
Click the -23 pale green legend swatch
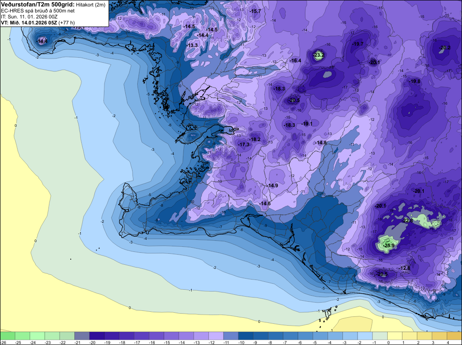[52, 336]
